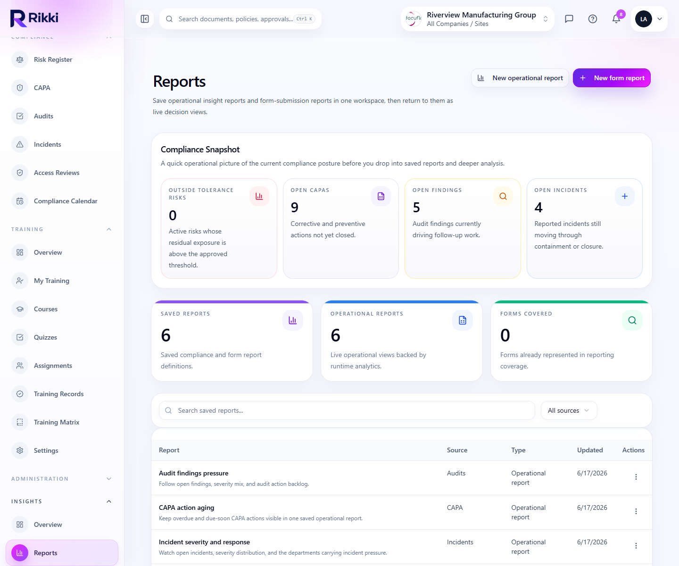Open the notifications bell
Image resolution: width=679 pixels, height=566 pixels.
(x=616, y=19)
